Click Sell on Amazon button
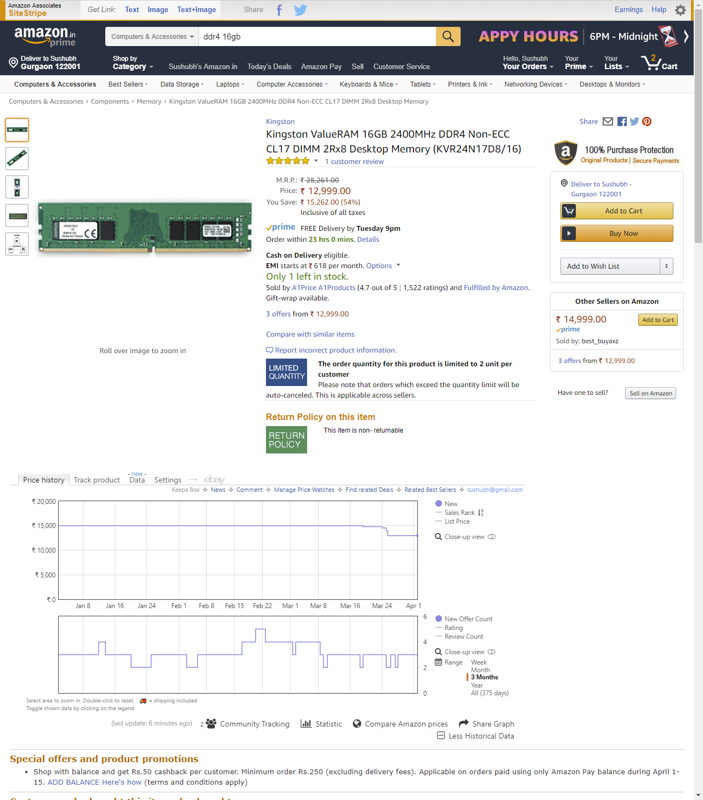The height and width of the screenshot is (800, 703). click(650, 393)
